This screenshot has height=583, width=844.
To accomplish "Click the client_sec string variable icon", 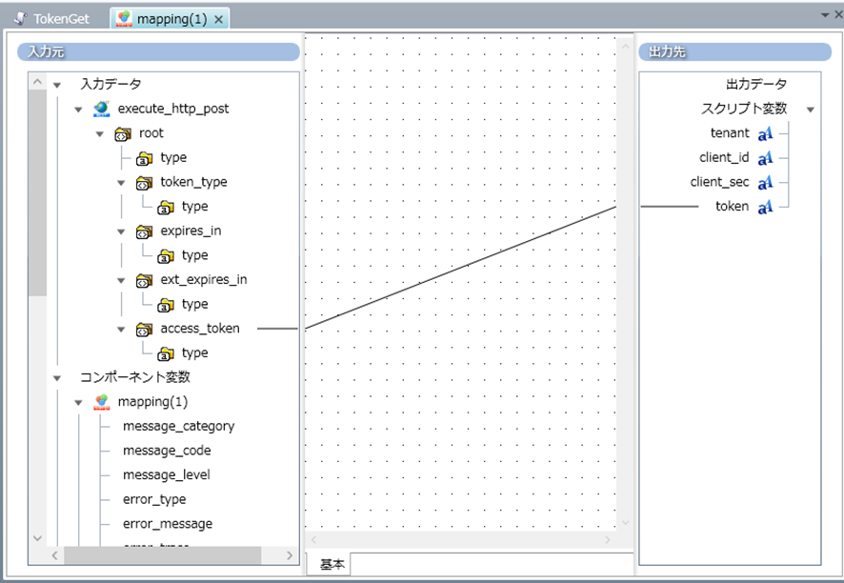I will click(x=765, y=182).
